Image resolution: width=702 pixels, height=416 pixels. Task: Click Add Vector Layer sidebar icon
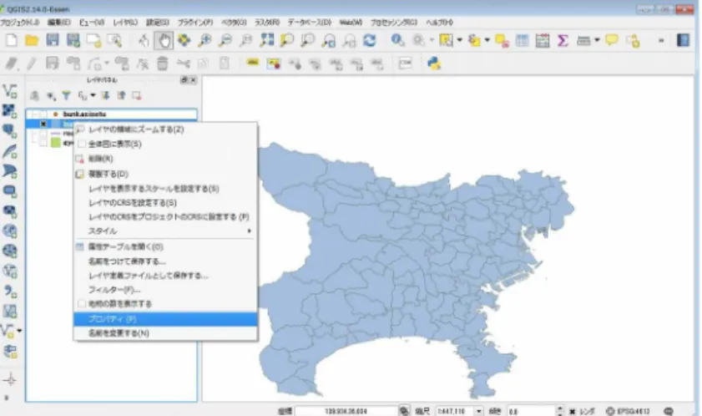pos(9,91)
